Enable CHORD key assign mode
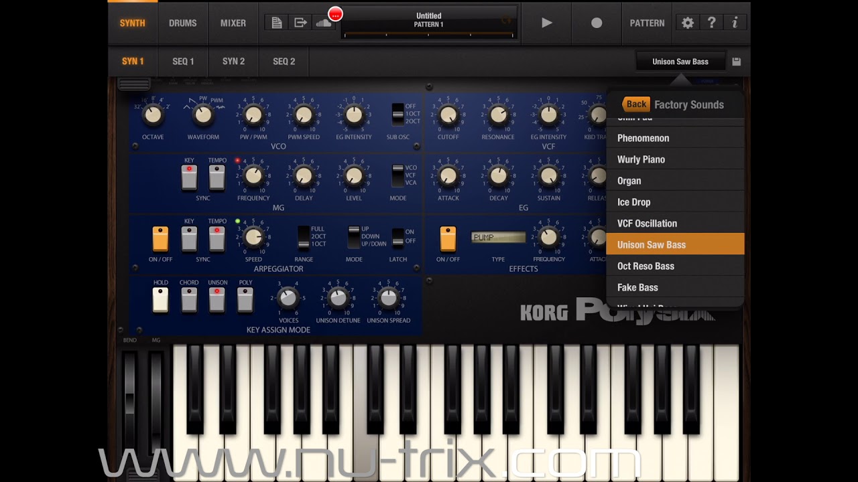858x482 pixels. point(189,299)
